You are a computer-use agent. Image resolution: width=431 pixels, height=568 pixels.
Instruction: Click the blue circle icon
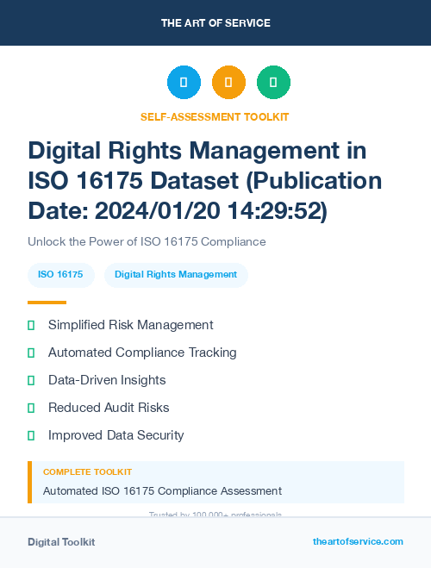[x=184, y=82]
